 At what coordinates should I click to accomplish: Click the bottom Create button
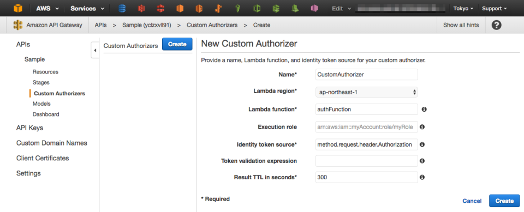[x=504, y=201]
